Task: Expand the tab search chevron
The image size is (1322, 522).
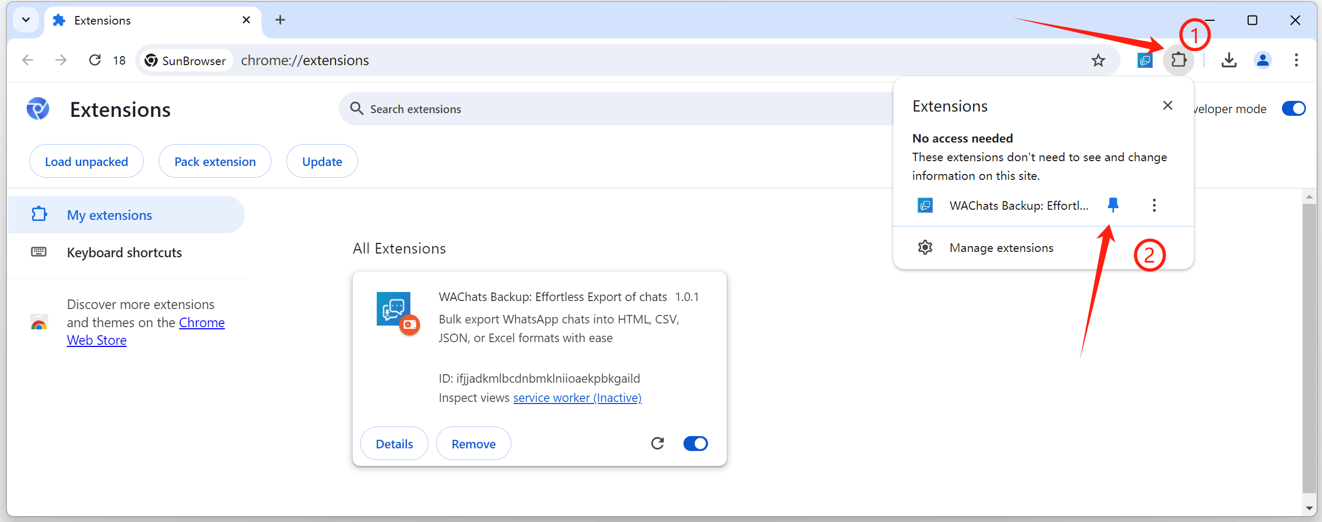Action: point(26,20)
